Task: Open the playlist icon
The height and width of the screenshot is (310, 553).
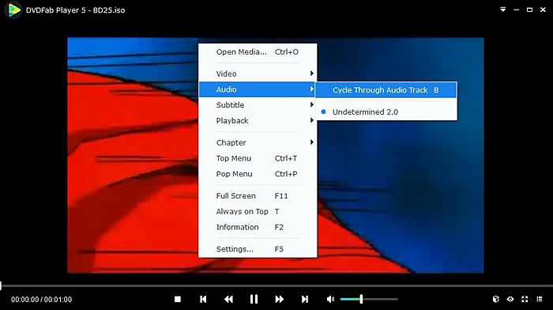Action: [x=540, y=299]
